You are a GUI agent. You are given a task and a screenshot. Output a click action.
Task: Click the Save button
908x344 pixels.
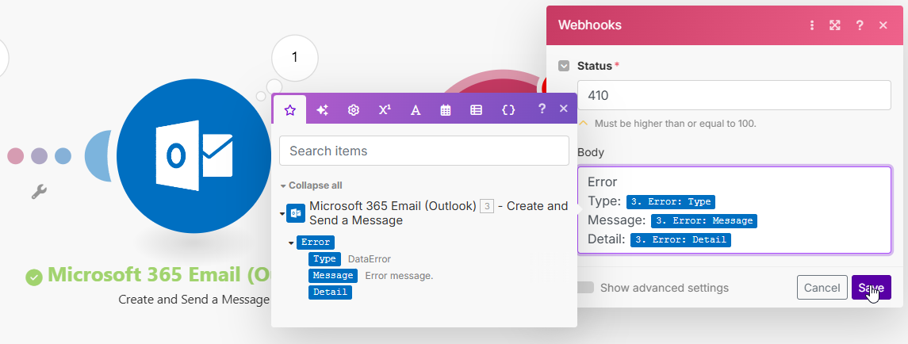871,288
